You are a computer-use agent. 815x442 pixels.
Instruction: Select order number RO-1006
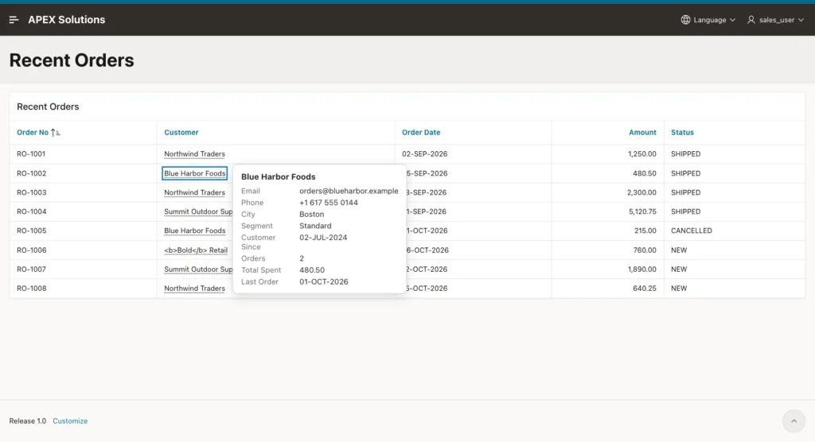click(31, 250)
